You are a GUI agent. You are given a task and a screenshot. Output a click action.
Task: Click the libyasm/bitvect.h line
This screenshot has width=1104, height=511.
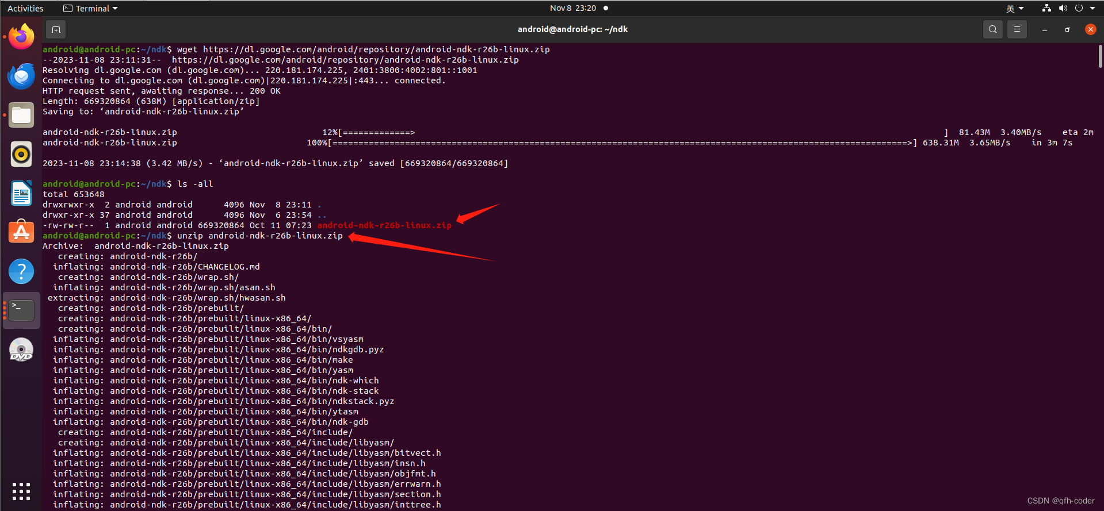click(x=247, y=453)
